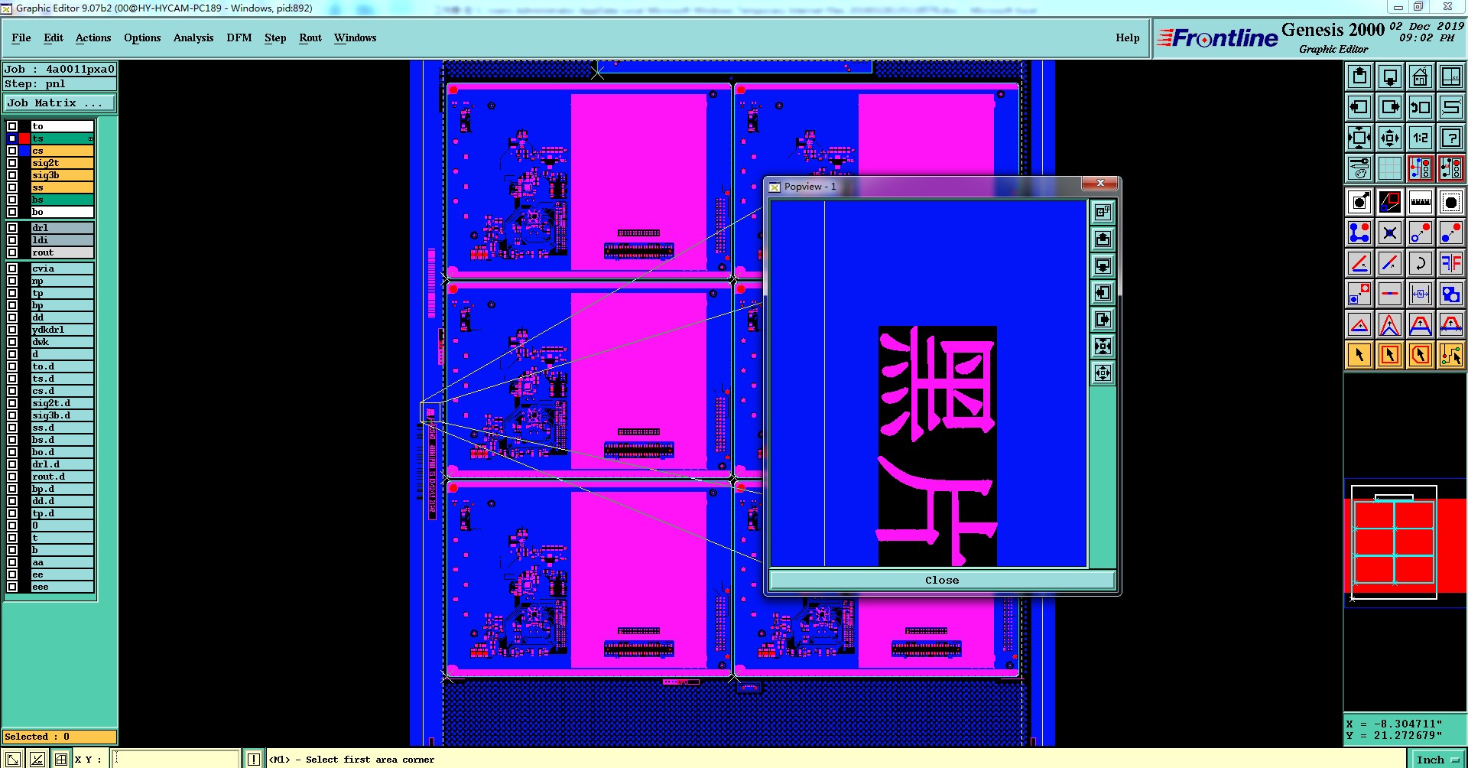Tick the checkbox for layer rout
The height and width of the screenshot is (768, 1468).
pyautogui.click(x=12, y=252)
